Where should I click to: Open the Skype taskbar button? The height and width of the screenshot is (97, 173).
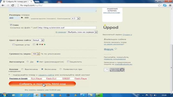84,95
